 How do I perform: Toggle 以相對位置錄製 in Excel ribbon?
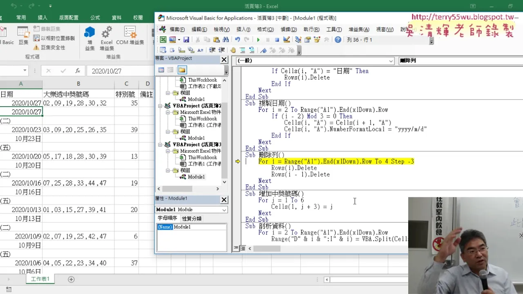(x=54, y=38)
